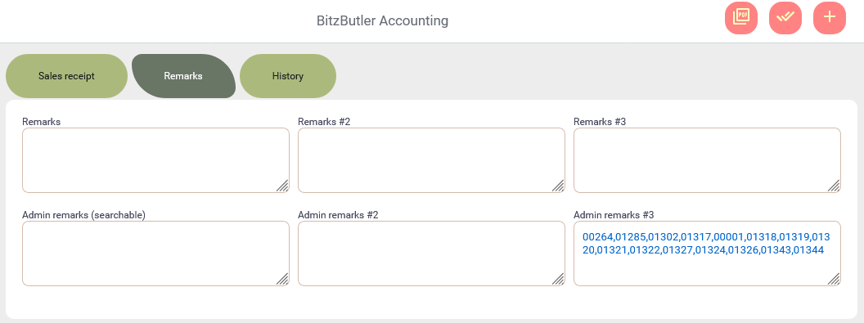
Task: Focus the Admin remarks (searchable) field
Action: coord(156,253)
